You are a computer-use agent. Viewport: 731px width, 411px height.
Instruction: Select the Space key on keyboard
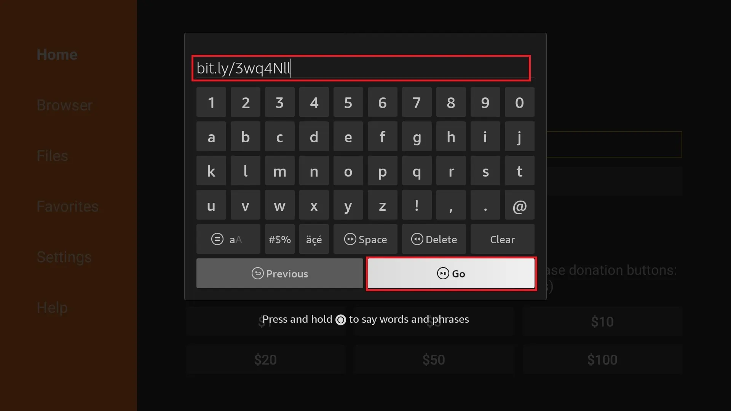pos(365,239)
